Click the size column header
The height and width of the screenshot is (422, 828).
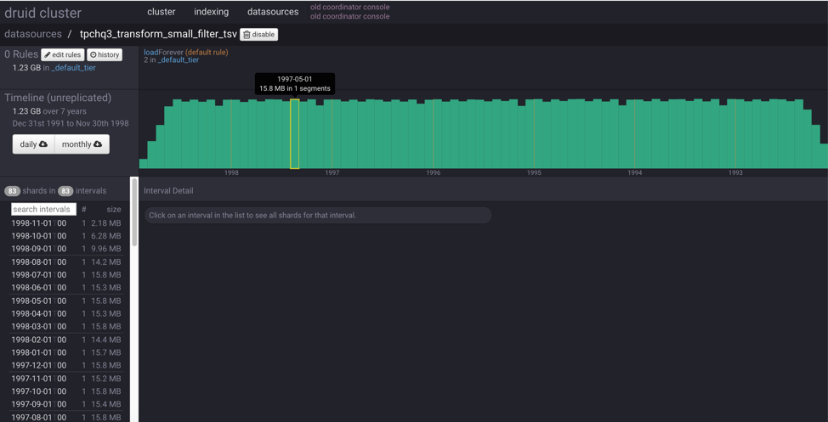(114, 210)
